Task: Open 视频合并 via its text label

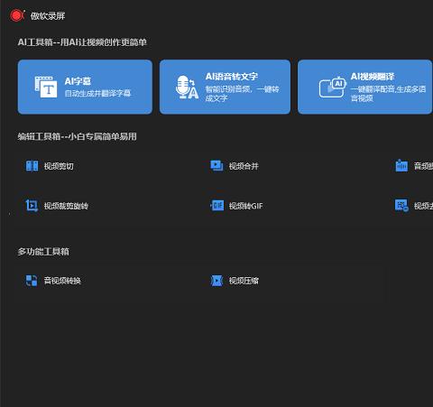Action: coord(244,166)
